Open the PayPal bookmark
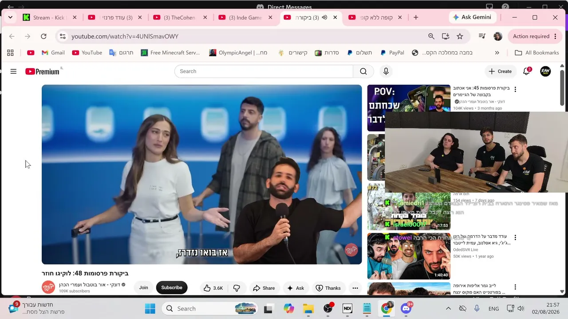This screenshot has width=568, height=319. coord(392,53)
